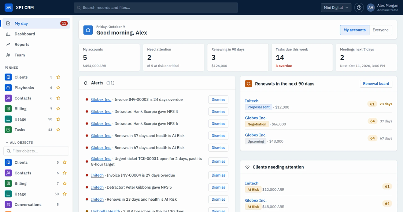Unpin pinned Clients using its star
Image resolution: width=403 pixels, height=212 pixels.
coord(58,77)
